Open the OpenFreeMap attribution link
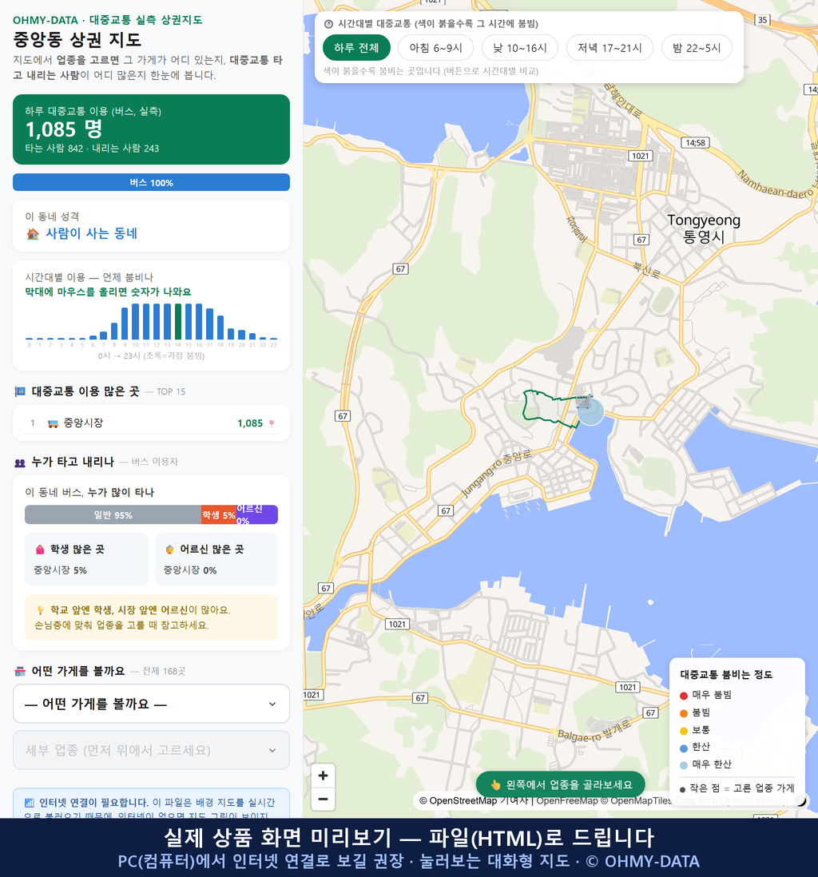Viewport: 818px width, 877px height. (x=567, y=800)
